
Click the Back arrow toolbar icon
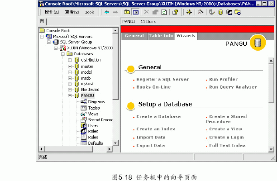coord(107,12)
